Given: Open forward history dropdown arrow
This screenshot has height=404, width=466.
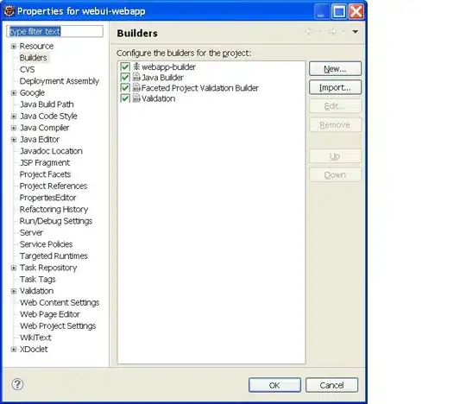Looking at the screenshot, I should (343, 31).
